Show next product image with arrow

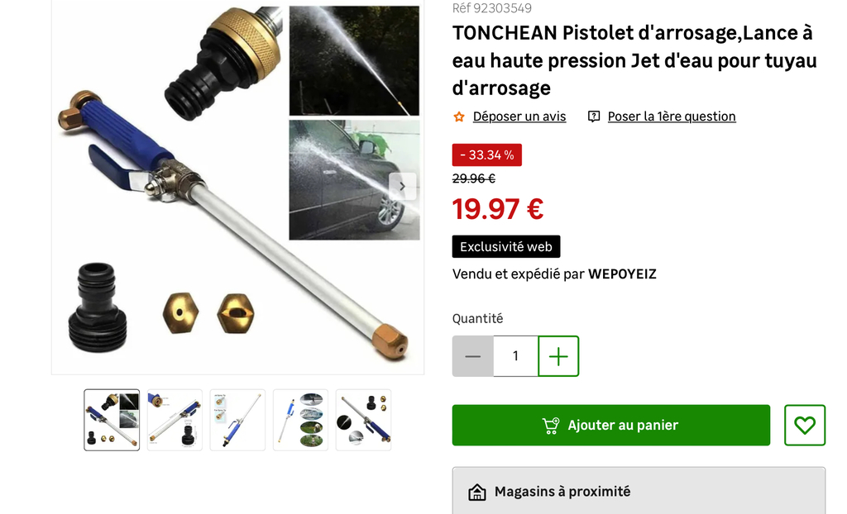[403, 186]
